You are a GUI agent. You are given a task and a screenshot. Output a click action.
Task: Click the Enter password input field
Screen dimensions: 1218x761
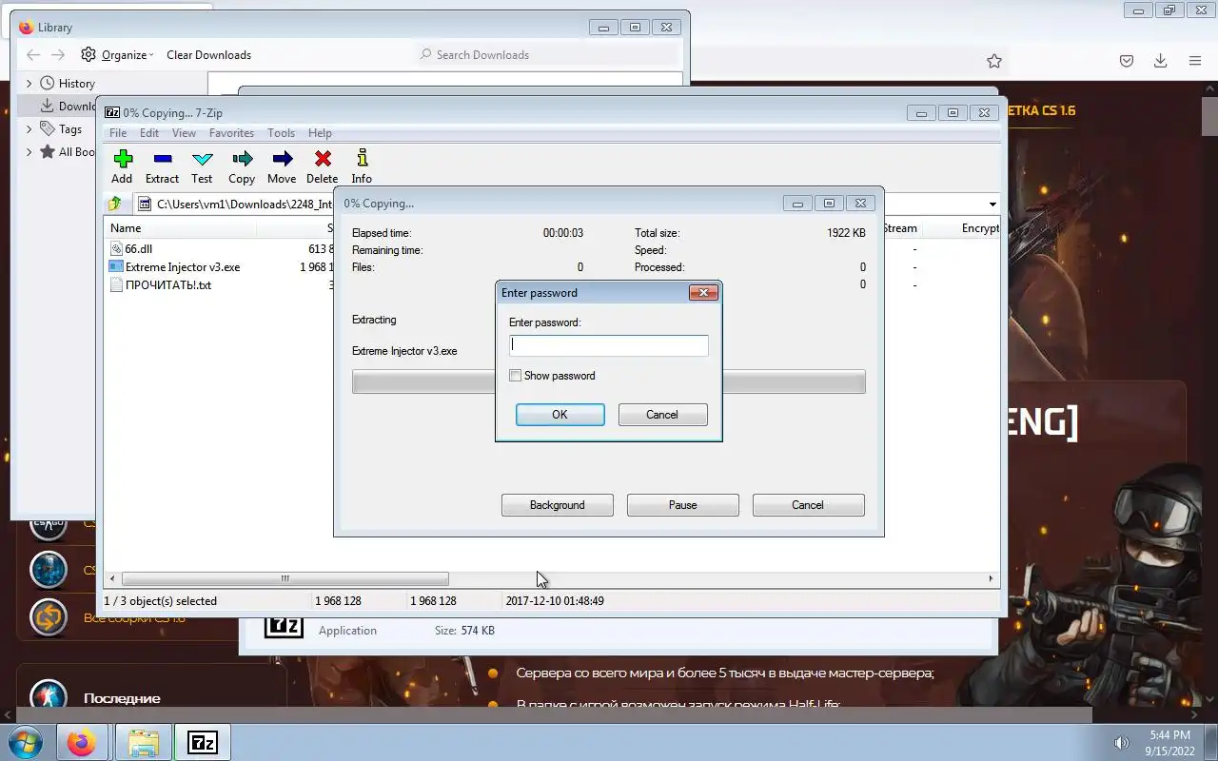(609, 345)
